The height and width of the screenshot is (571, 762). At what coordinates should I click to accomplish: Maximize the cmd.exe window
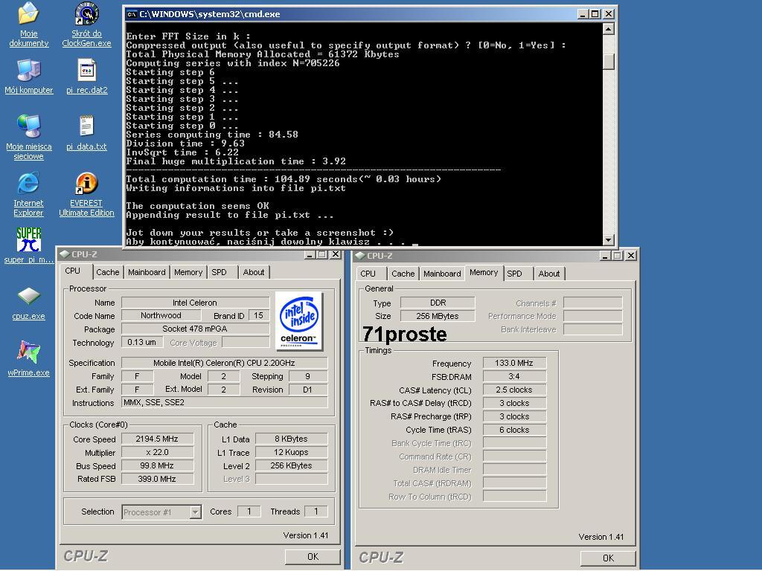pyautogui.click(x=595, y=14)
